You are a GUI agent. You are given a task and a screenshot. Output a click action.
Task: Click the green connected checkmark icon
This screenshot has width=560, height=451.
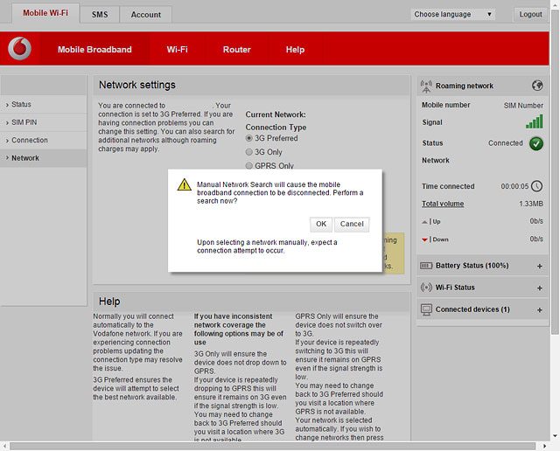click(536, 143)
